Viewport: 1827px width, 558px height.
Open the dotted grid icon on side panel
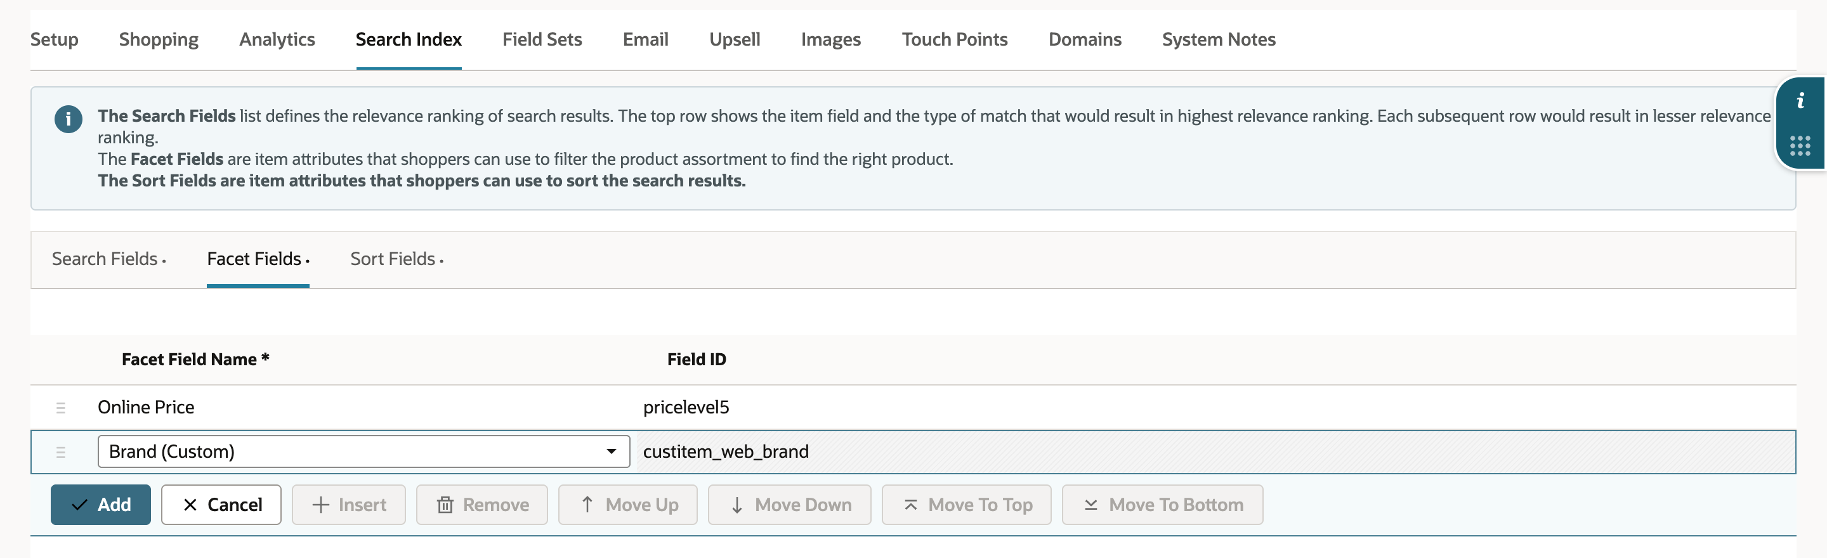coord(1800,146)
